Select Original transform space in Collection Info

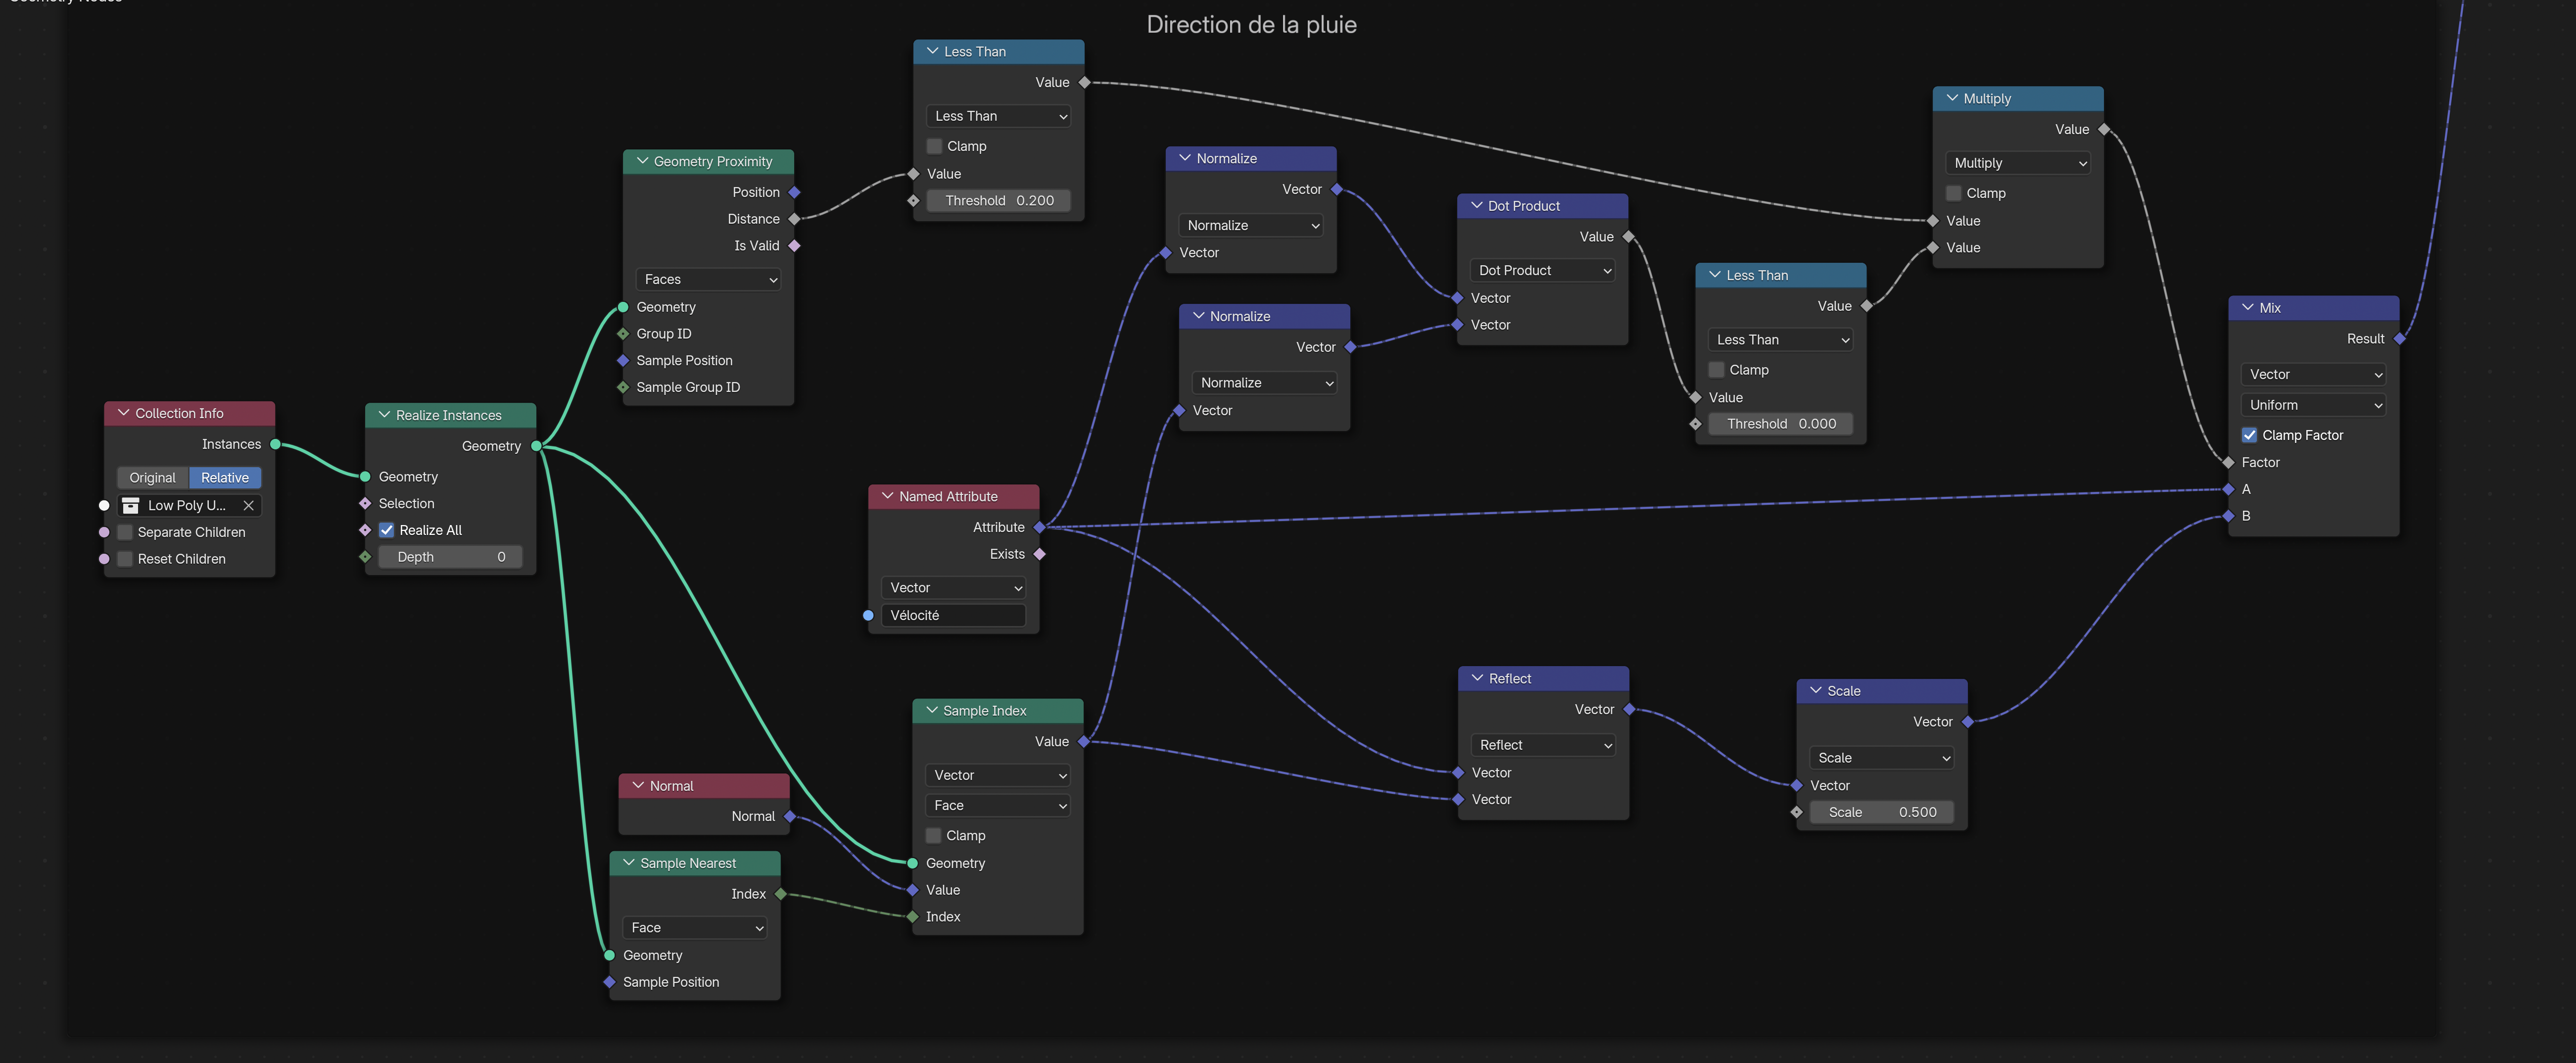point(152,478)
